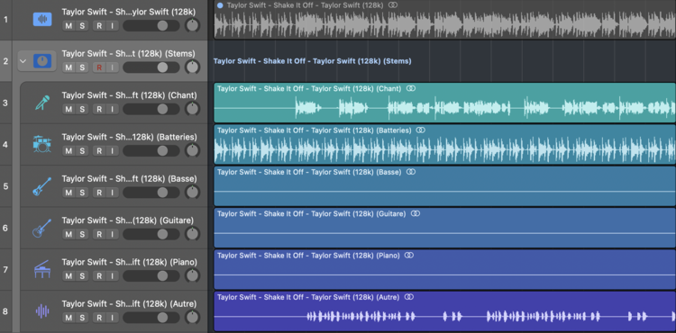
Task: Mute the Batteries track
Action: click(x=69, y=150)
